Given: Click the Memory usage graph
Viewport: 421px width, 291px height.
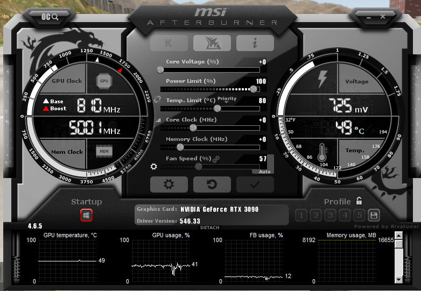Looking at the screenshot, I should tap(347, 262).
